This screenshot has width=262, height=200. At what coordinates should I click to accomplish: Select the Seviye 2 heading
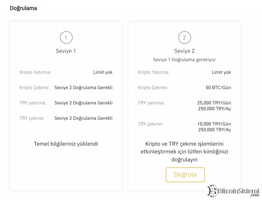[184, 51]
